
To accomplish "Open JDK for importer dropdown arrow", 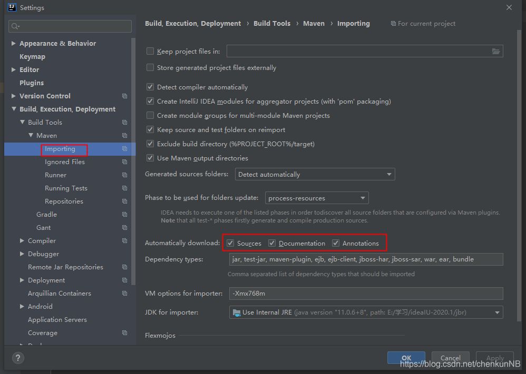I will 497,312.
